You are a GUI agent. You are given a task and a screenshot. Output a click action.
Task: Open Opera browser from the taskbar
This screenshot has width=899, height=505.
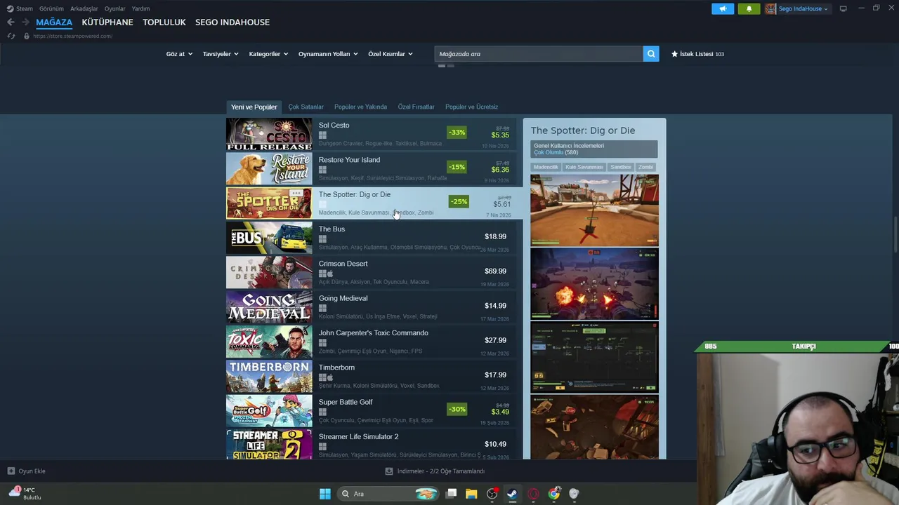533,494
